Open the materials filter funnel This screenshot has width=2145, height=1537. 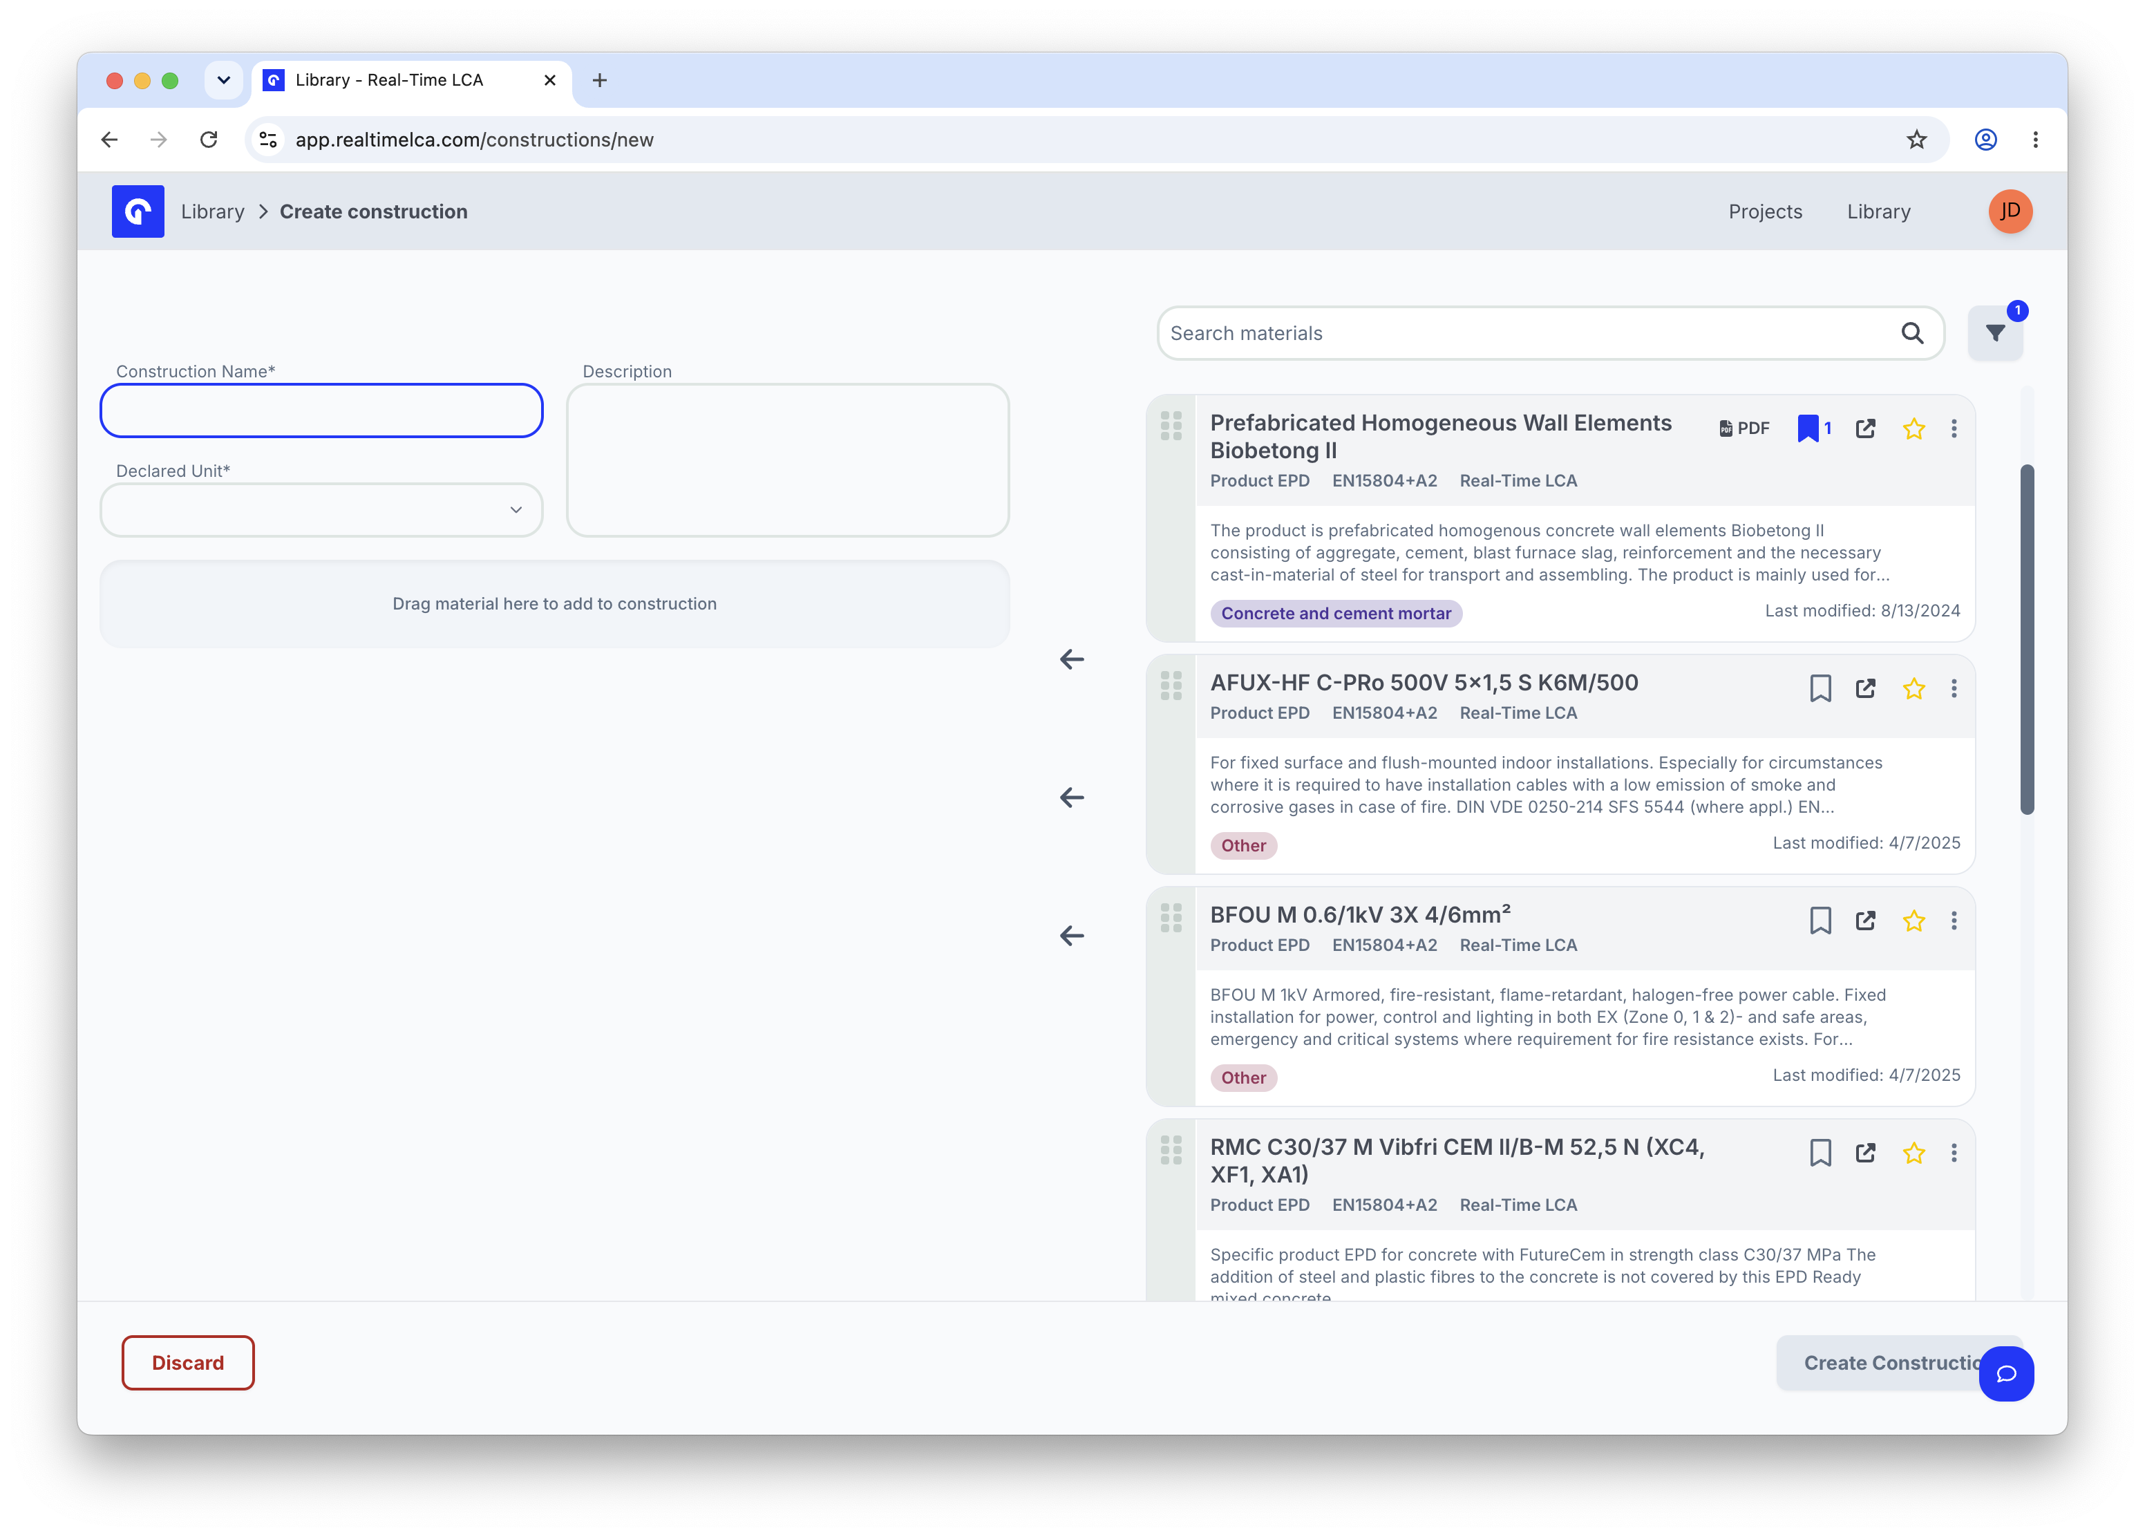click(1994, 333)
